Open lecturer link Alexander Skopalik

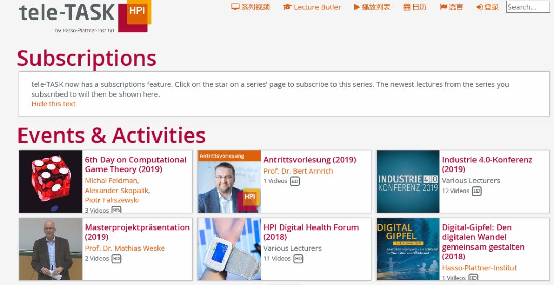116,190
